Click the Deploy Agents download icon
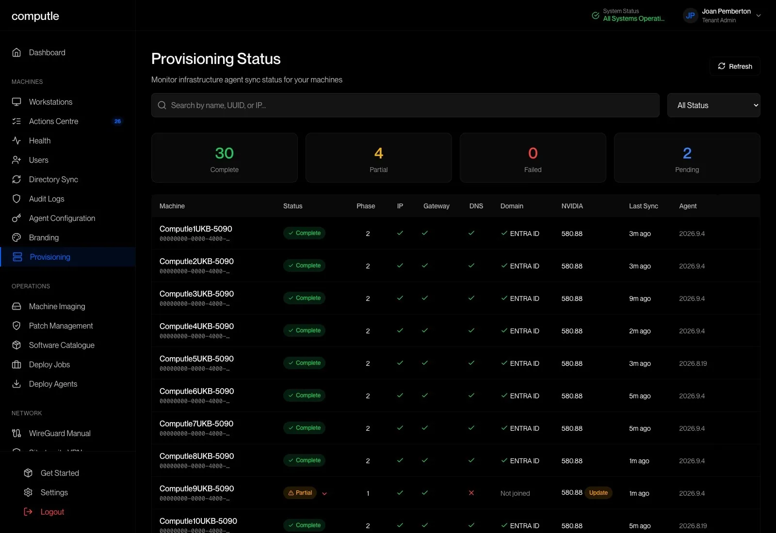The height and width of the screenshot is (533, 776). 16,384
